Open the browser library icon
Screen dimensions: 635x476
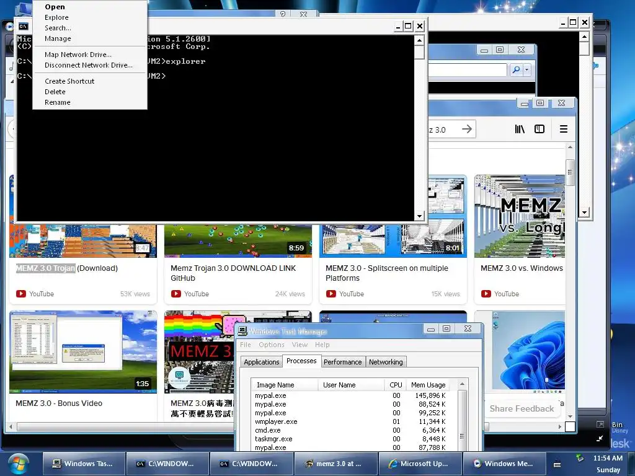coord(520,129)
